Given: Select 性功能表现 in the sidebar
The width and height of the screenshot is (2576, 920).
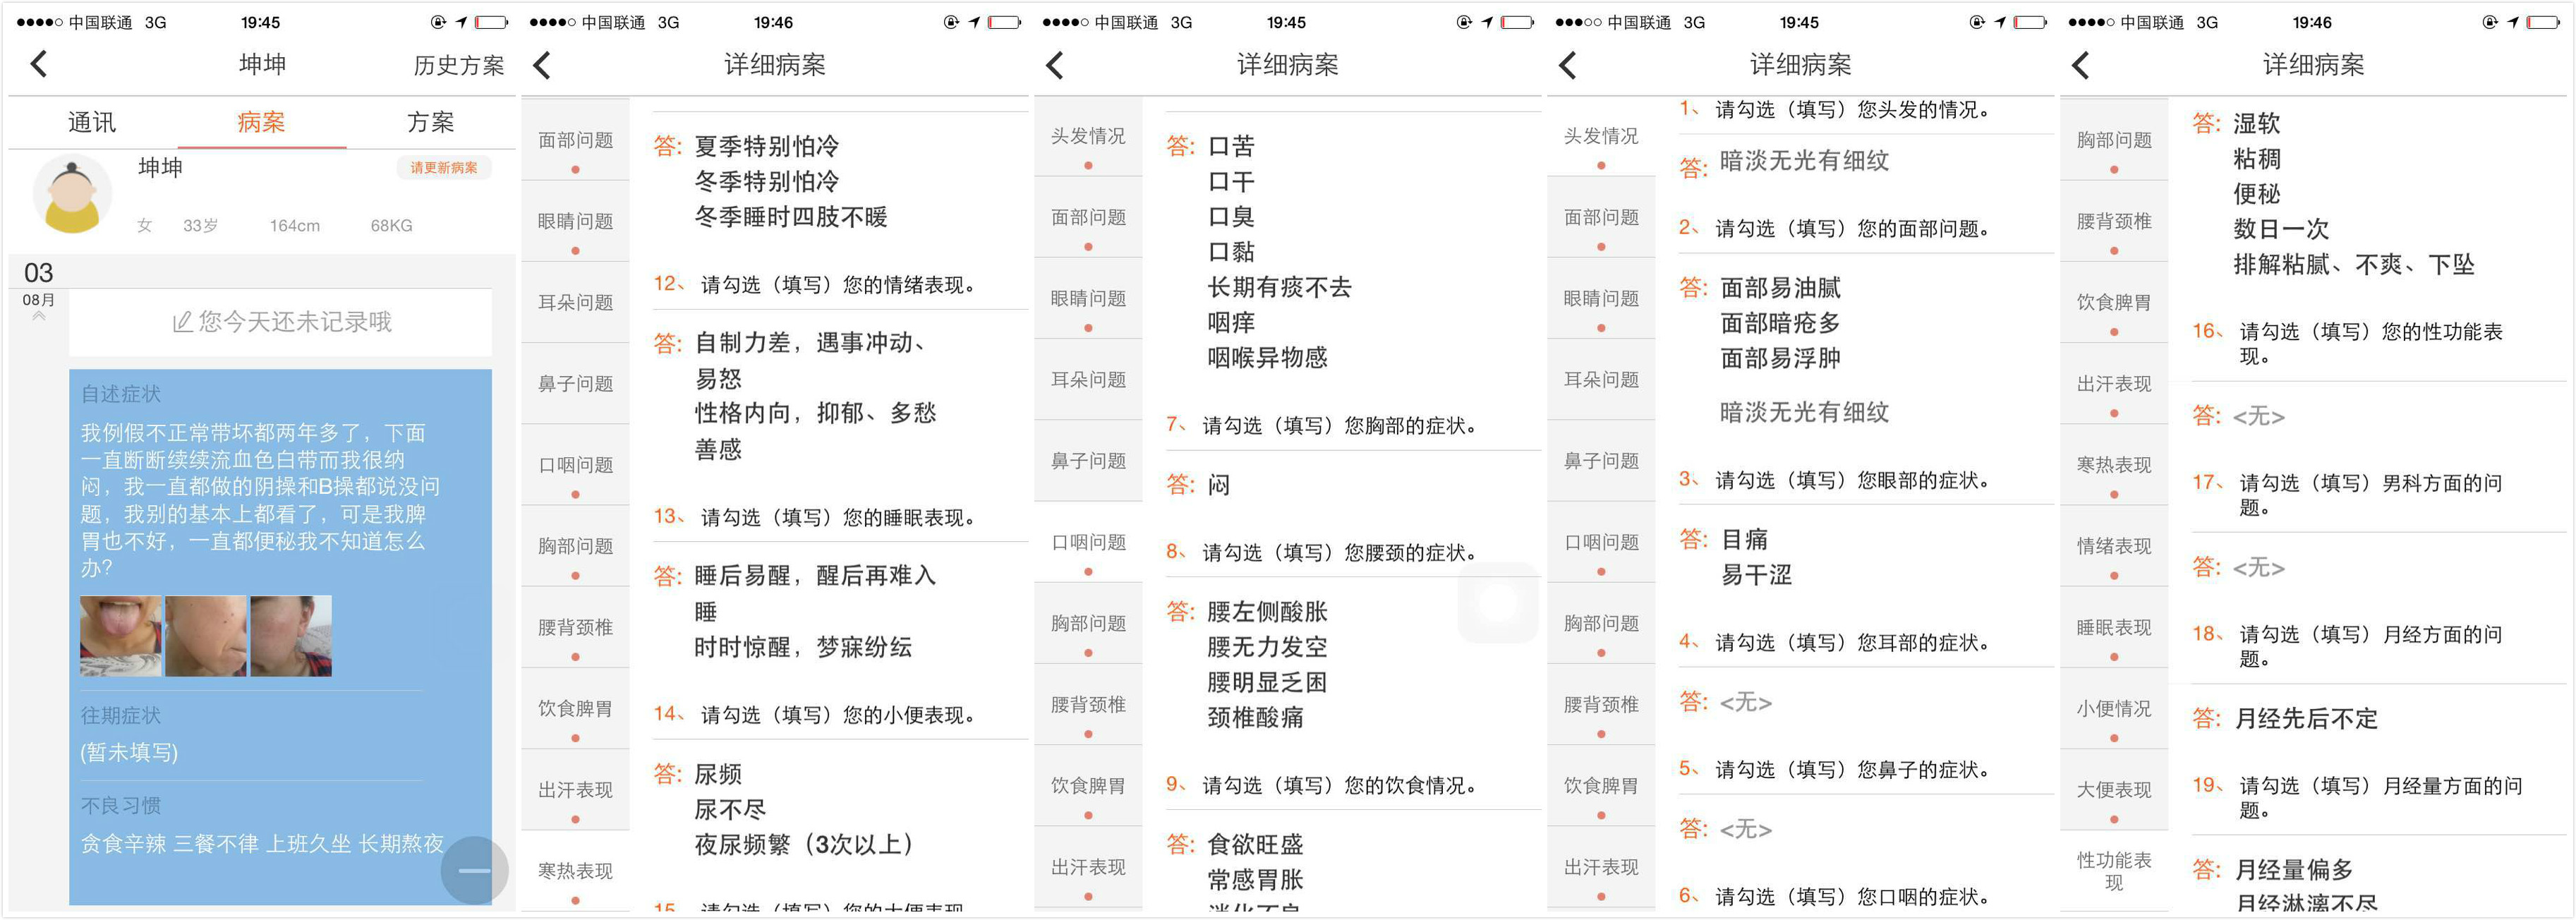Looking at the screenshot, I should coord(2114,871).
